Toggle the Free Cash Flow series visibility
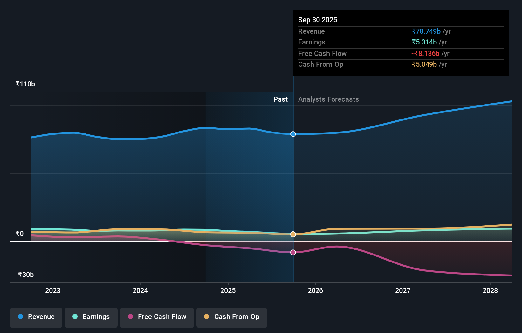The width and height of the screenshot is (522, 333). [157, 317]
